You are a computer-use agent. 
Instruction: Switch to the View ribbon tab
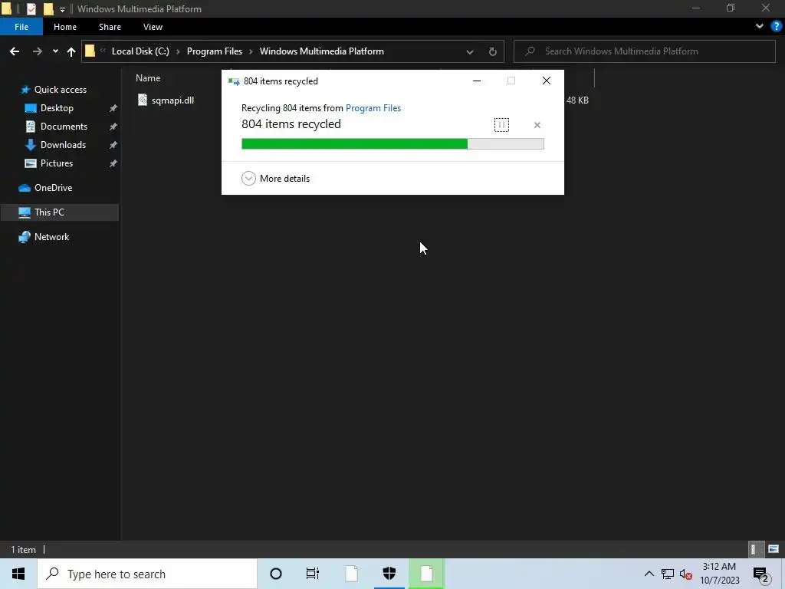click(153, 27)
